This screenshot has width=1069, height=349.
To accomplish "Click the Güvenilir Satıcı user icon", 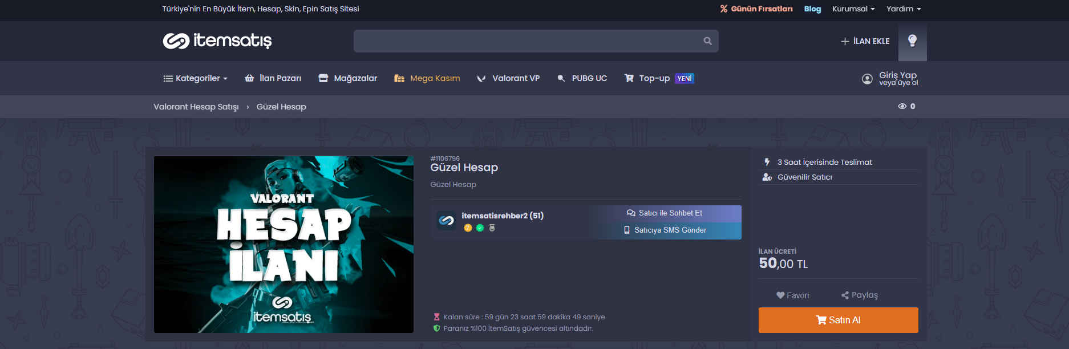I will tap(767, 177).
